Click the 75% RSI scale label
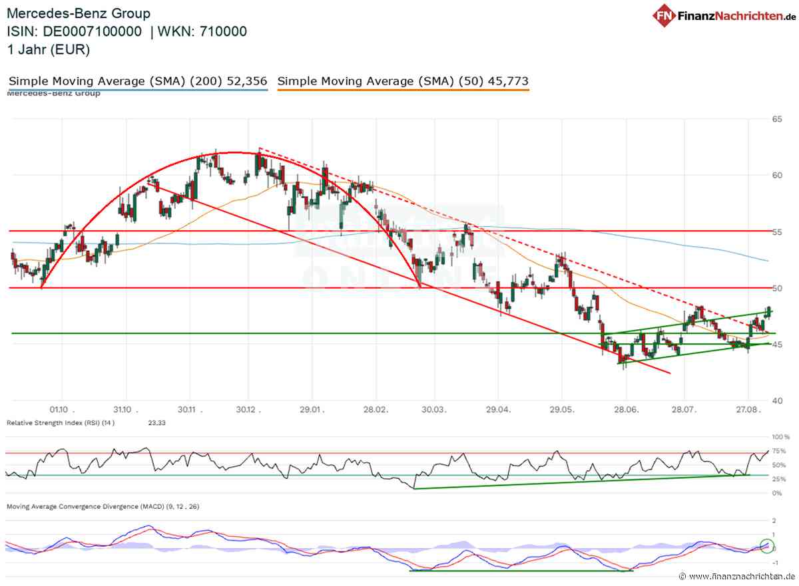Image resolution: width=799 pixels, height=586 pixels. pyautogui.click(x=778, y=452)
